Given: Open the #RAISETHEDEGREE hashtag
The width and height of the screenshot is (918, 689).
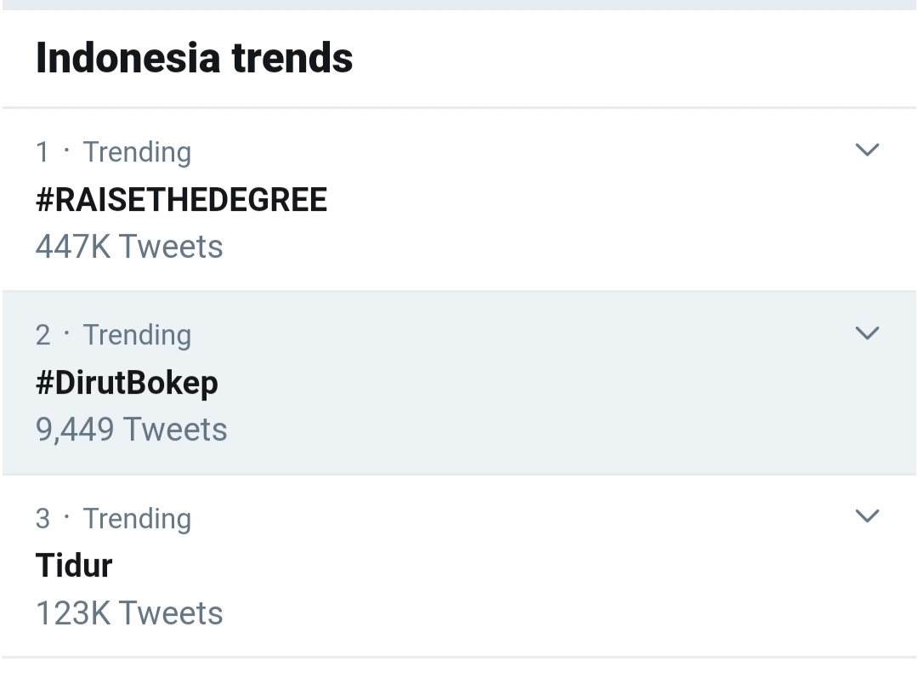Looking at the screenshot, I should [x=181, y=200].
